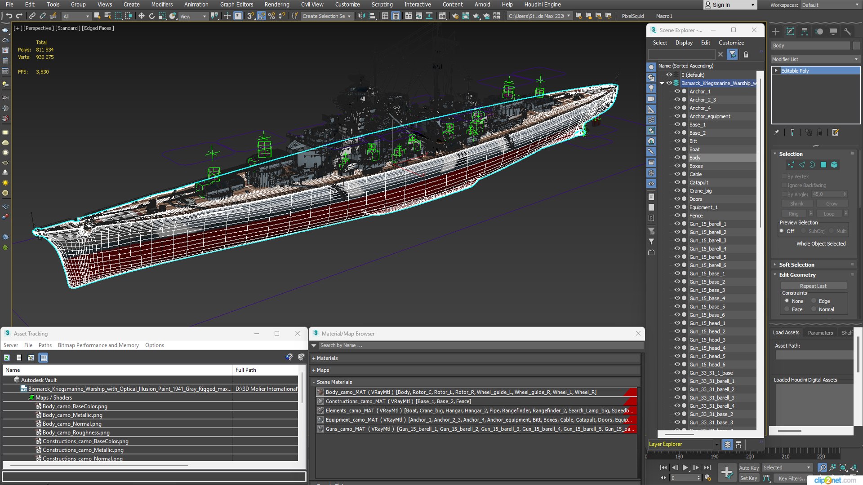Click the Sign In button
This screenshot has height=485, width=863.
click(730, 5)
